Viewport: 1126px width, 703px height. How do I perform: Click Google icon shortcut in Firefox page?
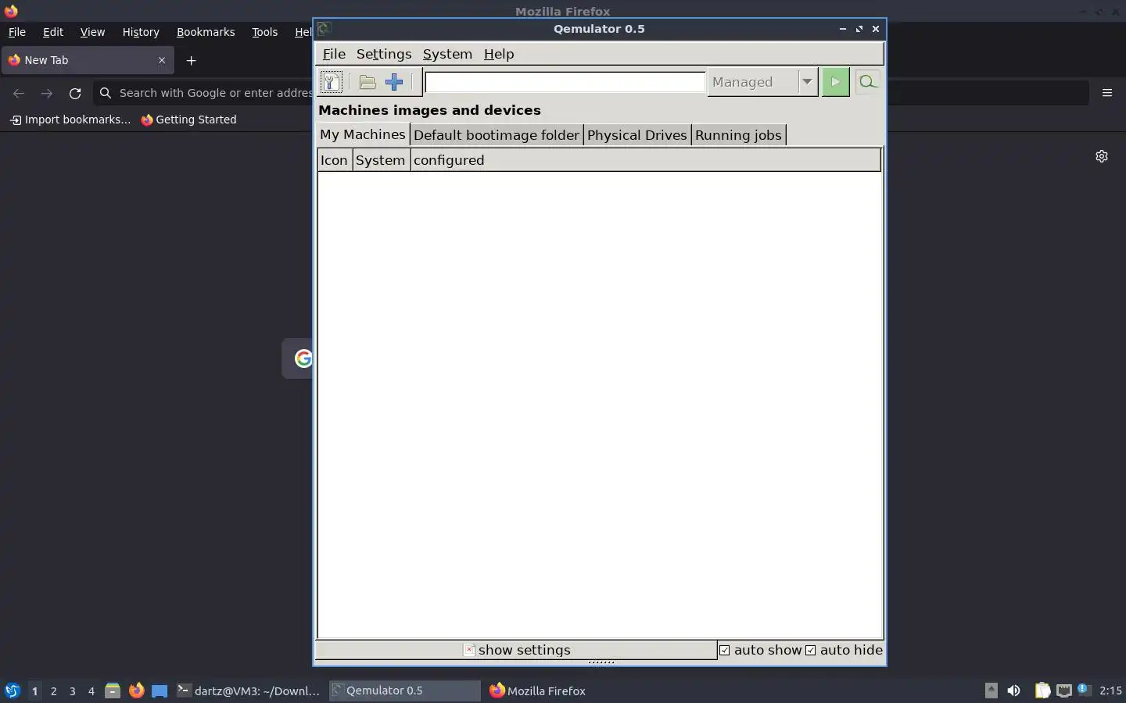coord(303,359)
